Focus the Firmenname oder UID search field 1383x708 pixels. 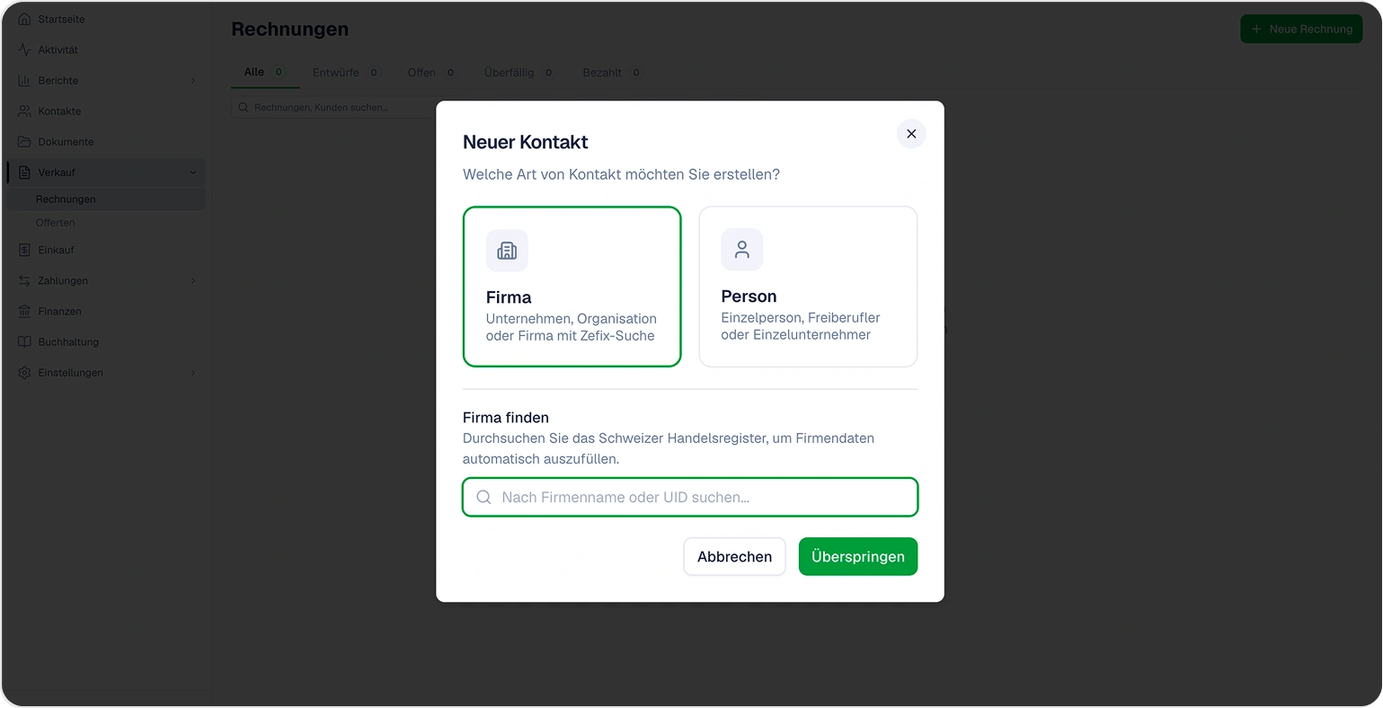pos(690,497)
